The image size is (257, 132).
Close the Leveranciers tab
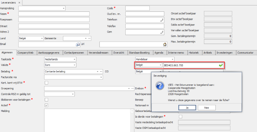click(19, 3)
